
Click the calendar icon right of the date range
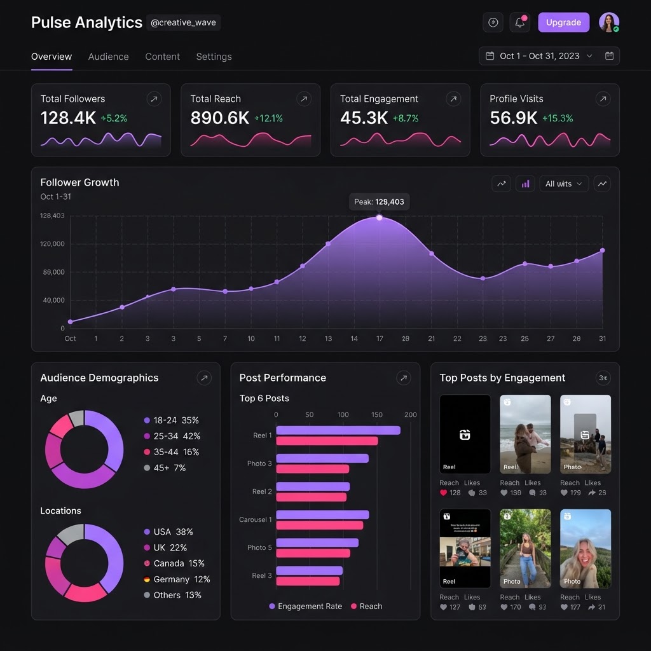(x=609, y=56)
